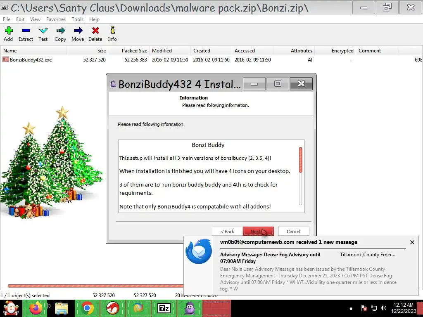
Task: Open the Santa Start button
Action: pyautogui.click(x=11, y=308)
